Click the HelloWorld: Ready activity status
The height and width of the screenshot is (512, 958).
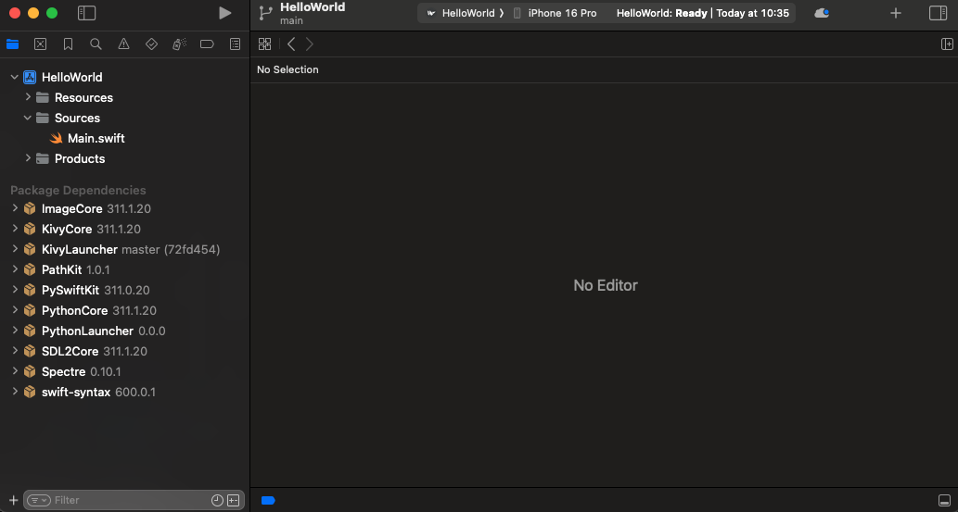point(703,13)
